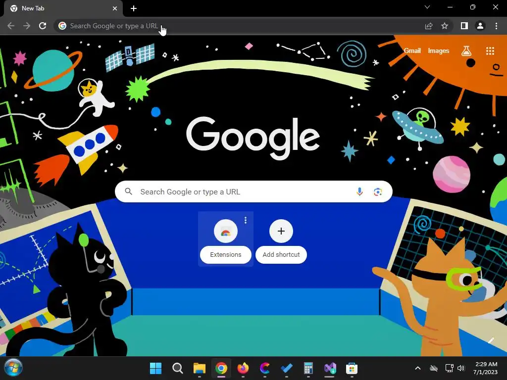Open a new tab with plus button
This screenshot has height=380, width=507.
click(134, 8)
